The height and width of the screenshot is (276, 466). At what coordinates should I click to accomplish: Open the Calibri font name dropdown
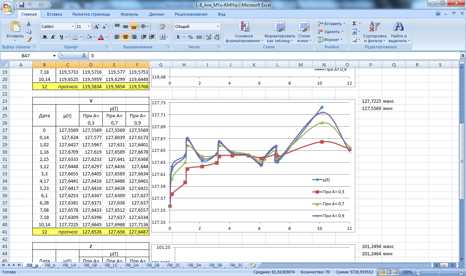click(x=72, y=27)
